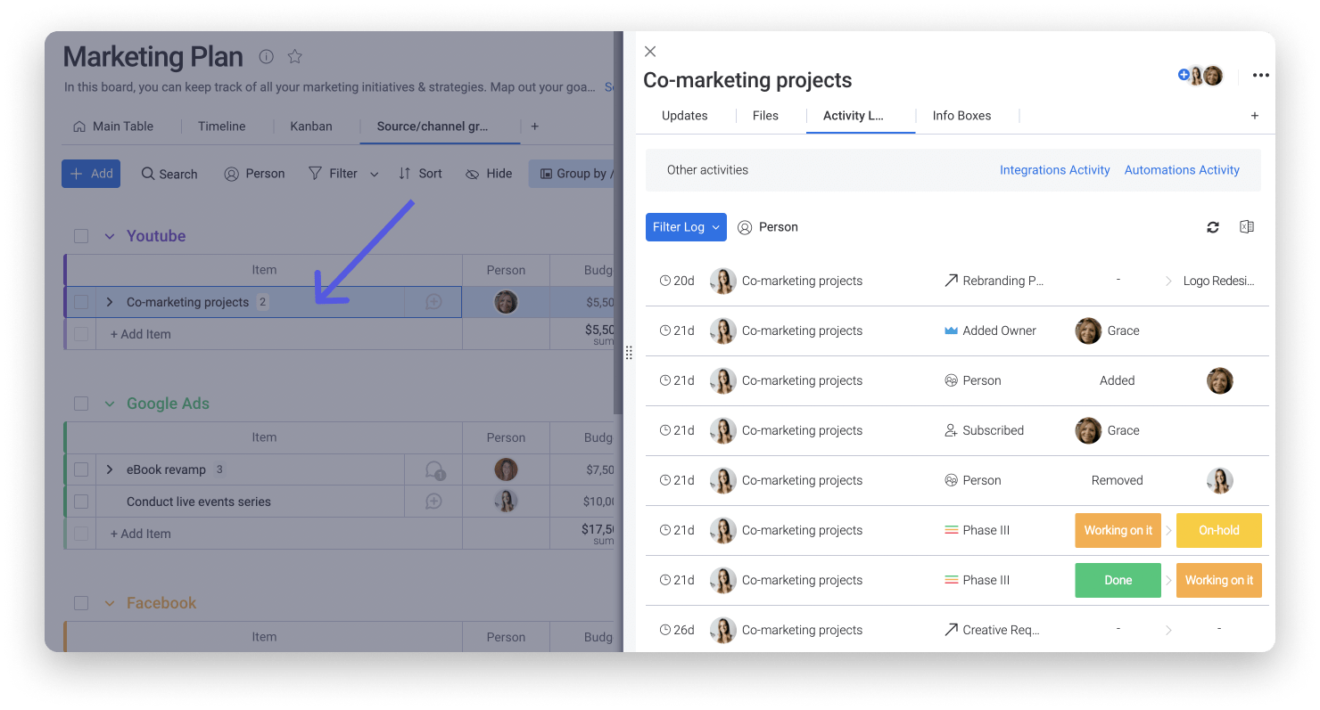This screenshot has width=1320, height=710.
Task: Click the Hide columns eye icon
Action: (472, 174)
